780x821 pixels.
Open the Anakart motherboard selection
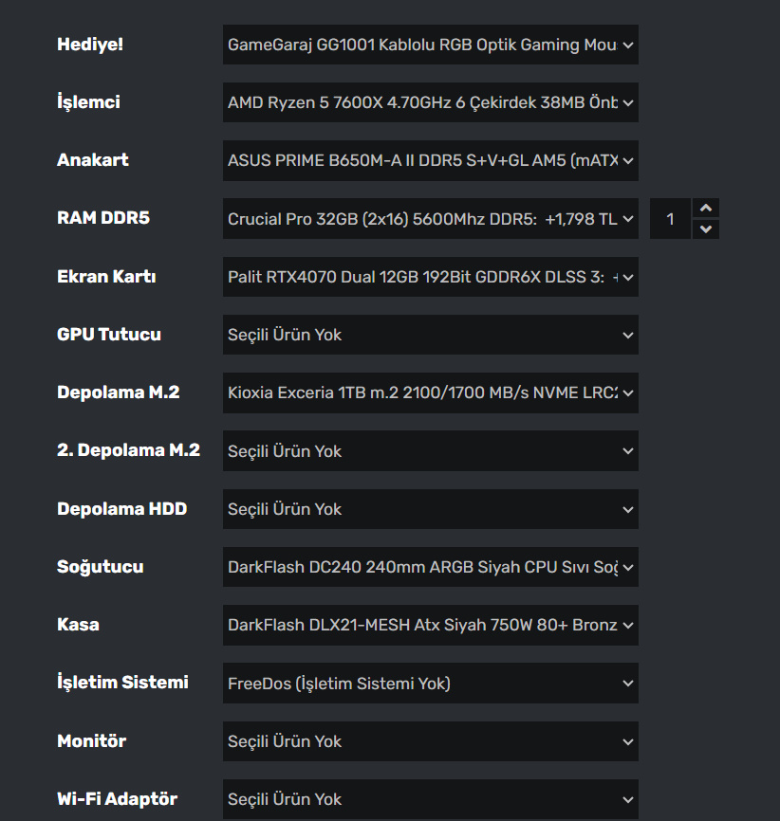[430, 160]
